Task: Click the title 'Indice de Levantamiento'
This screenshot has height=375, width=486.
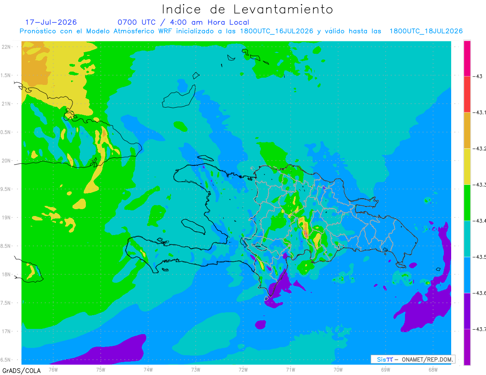Action: coord(247,9)
